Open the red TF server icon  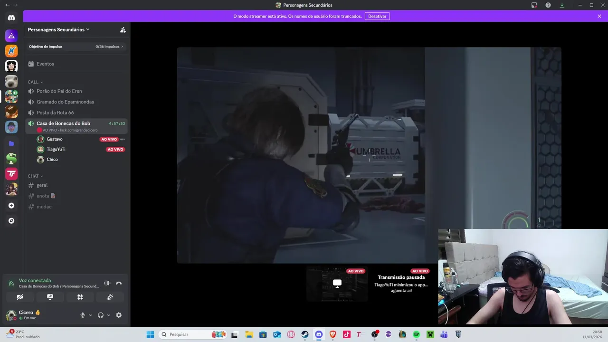click(x=11, y=174)
